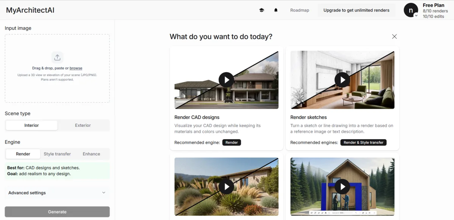Open the notifications bell
Screen dimensions: 454x220
(x=276, y=10)
